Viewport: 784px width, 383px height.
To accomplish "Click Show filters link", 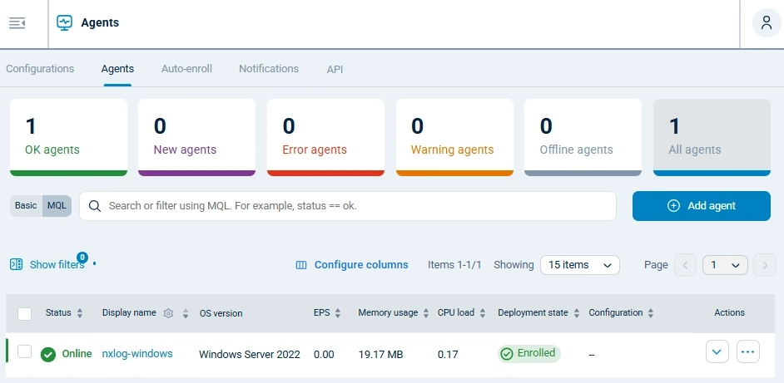I will [x=57, y=265].
